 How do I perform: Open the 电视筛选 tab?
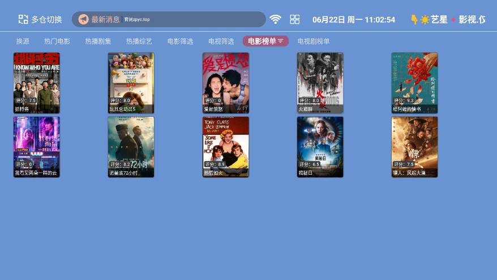pos(221,41)
